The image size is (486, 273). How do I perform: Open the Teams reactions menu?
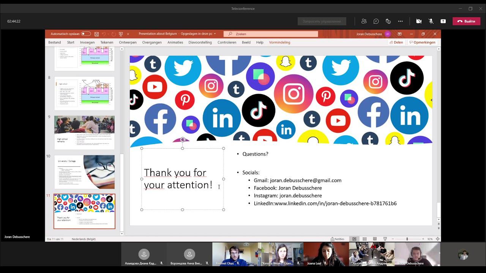(388, 21)
